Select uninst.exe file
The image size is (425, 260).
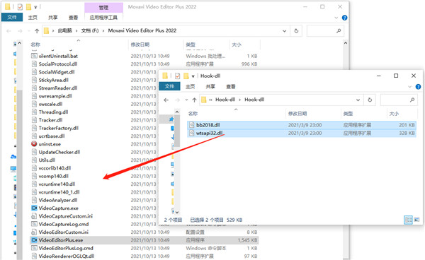tap(50, 144)
